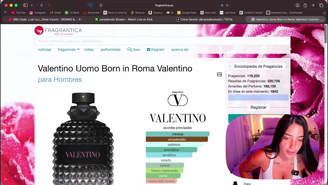This screenshot has height=185, width=328.
Task: Switch to the iZaak BONNIE YouTube tab
Action: [x=45, y=20]
